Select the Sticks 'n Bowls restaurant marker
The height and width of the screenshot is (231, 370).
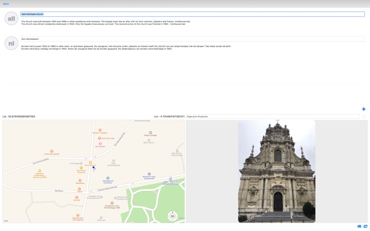100,130
